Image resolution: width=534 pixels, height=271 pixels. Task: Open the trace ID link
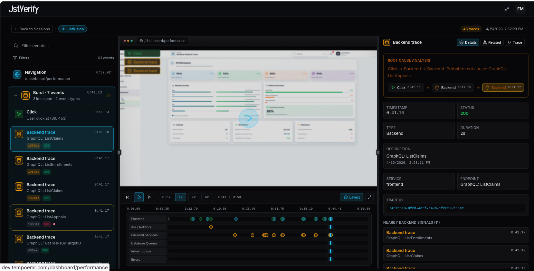point(426,208)
